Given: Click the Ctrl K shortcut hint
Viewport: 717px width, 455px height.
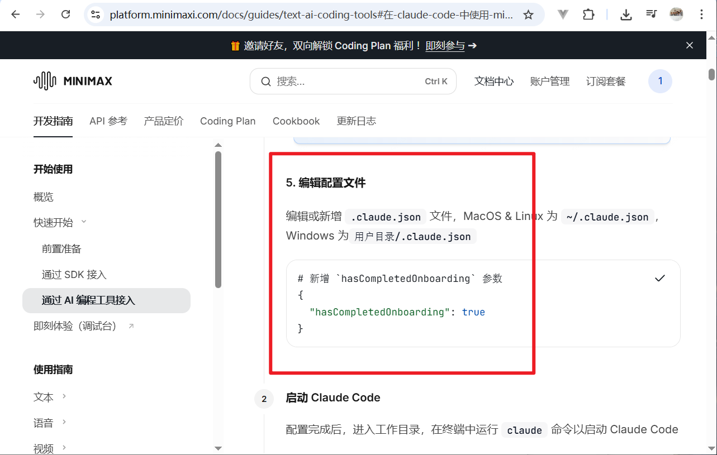Looking at the screenshot, I should [436, 82].
